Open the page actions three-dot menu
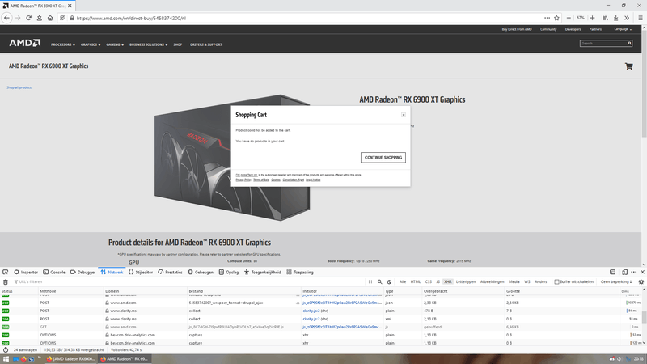647x364 pixels. pyautogui.click(x=548, y=18)
